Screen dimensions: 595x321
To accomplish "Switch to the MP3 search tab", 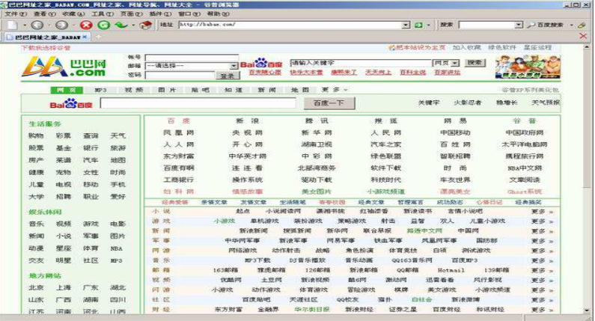I will point(100,90).
